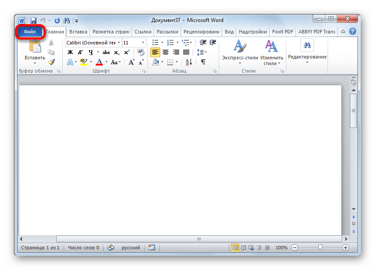
Task: Open the Word Help question mark icon
Action: [x=352, y=32]
